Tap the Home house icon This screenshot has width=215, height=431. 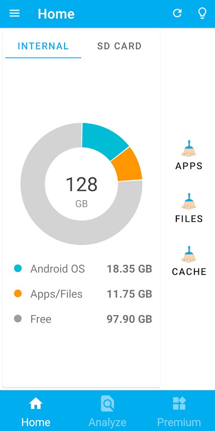36,404
